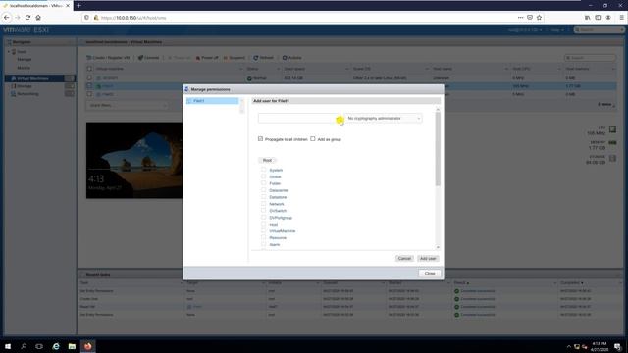Image resolution: width=628 pixels, height=353 pixels.
Task: Select Storage in the Navigator tree
Action: coord(25,86)
